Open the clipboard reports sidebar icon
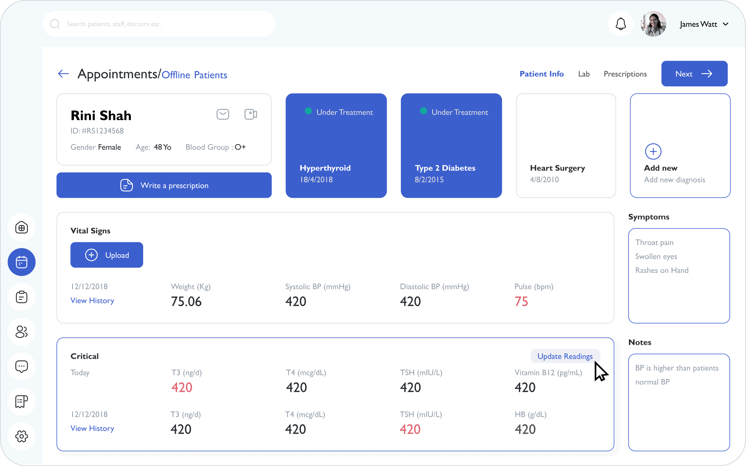Image resolution: width=746 pixels, height=466 pixels. point(22,297)
